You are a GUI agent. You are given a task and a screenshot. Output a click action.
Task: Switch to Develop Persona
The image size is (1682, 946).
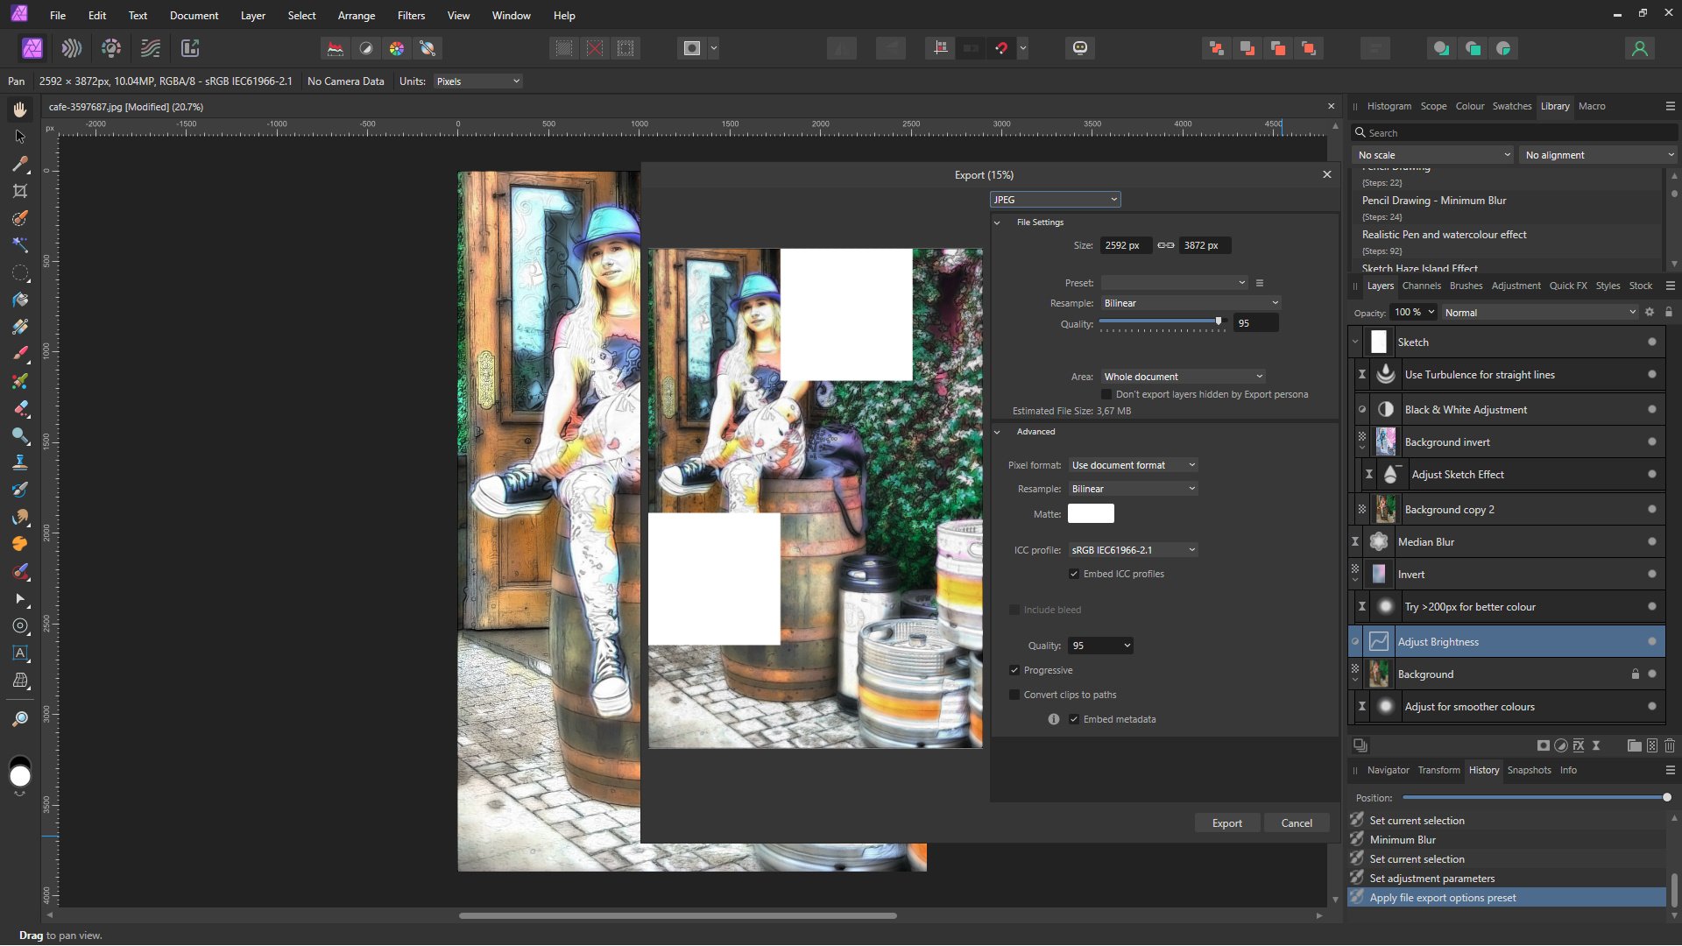[111, 48]
